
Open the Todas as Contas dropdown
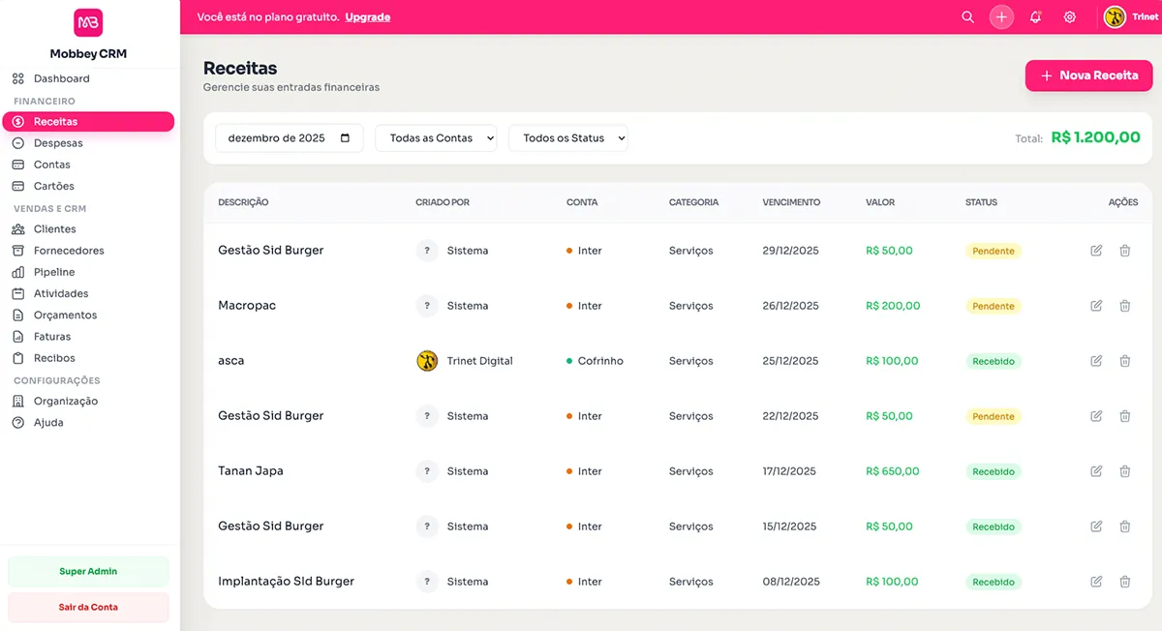(x=436, y=137)
